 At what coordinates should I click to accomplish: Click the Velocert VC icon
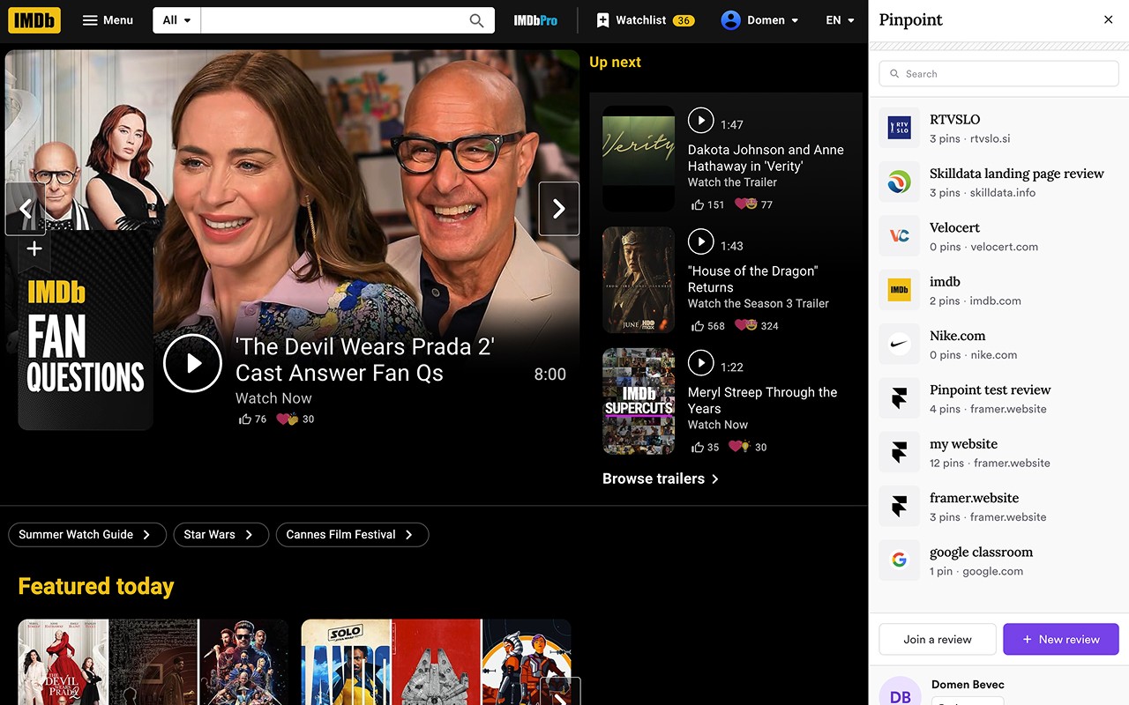(899, 236)
